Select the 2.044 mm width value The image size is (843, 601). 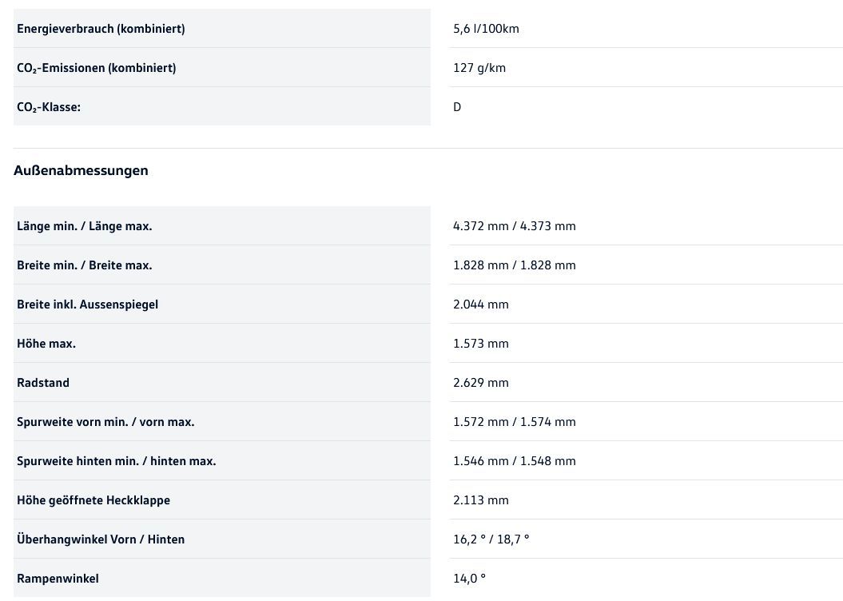480,304
